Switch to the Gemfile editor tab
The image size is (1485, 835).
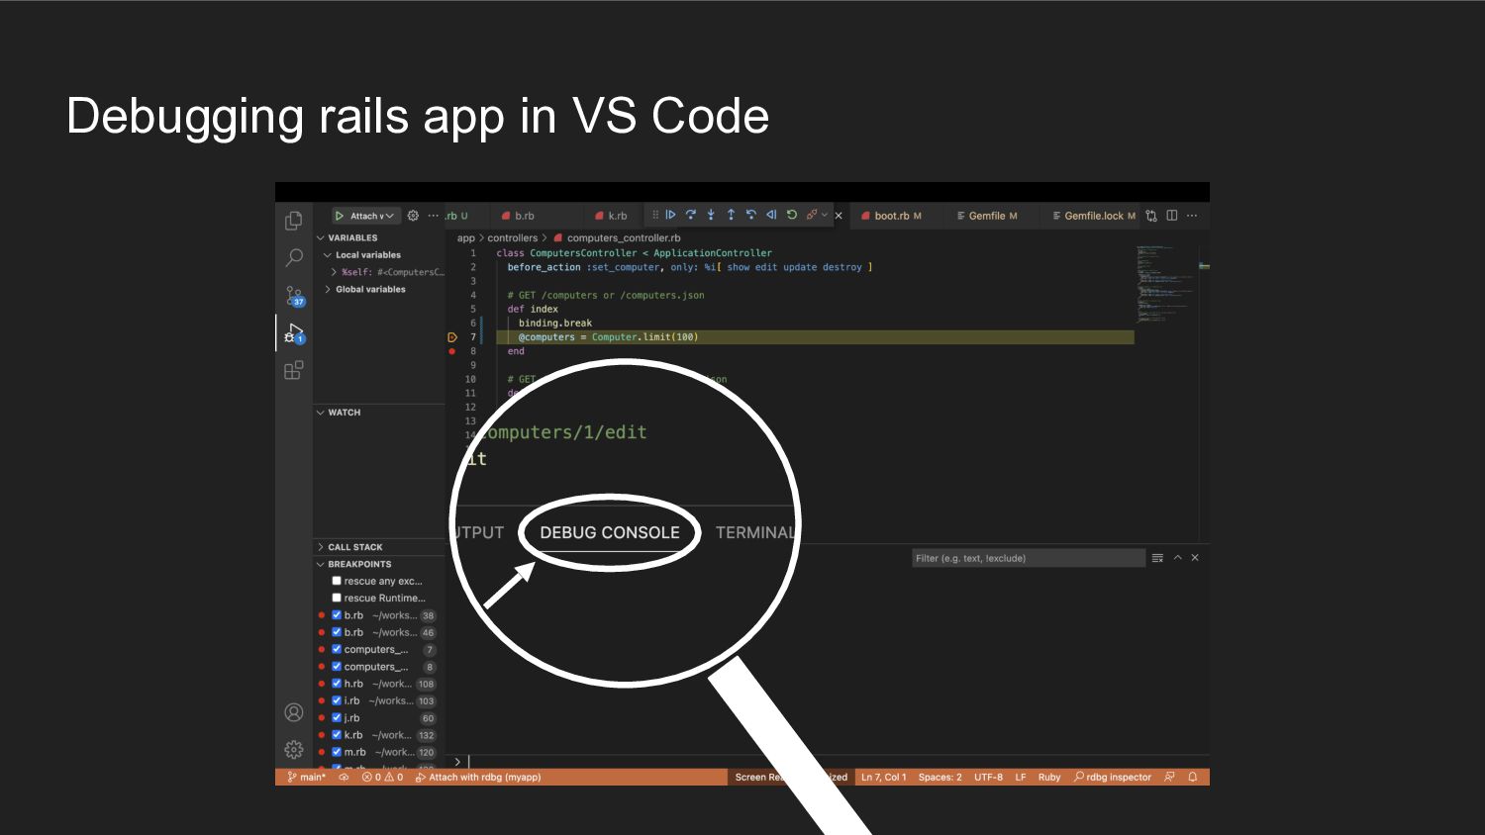click(x=987, y=216)
